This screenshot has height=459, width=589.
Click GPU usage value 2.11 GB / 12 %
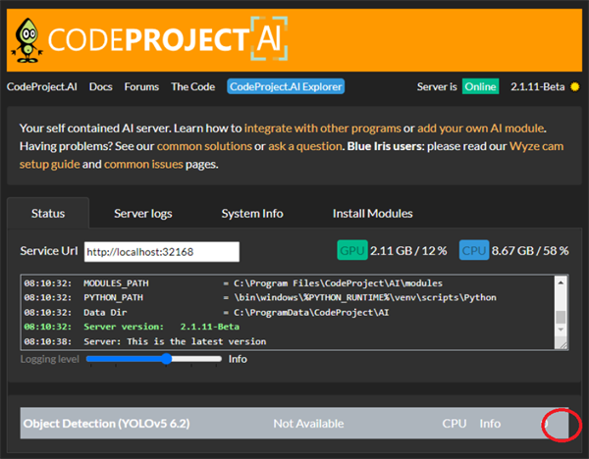point(408,251)
